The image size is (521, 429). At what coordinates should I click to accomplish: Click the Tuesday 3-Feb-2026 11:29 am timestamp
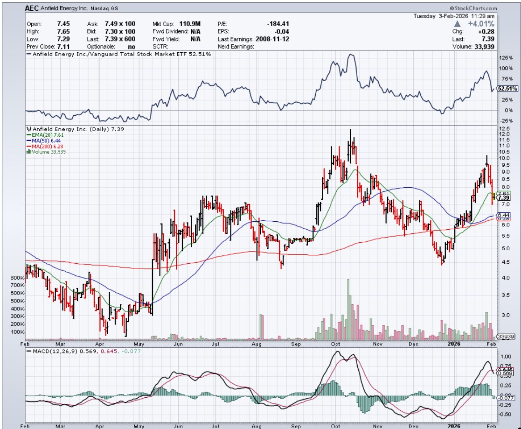click(454, 16)
